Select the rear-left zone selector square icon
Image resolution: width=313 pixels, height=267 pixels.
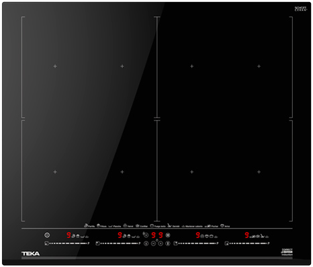click(97, 243)
